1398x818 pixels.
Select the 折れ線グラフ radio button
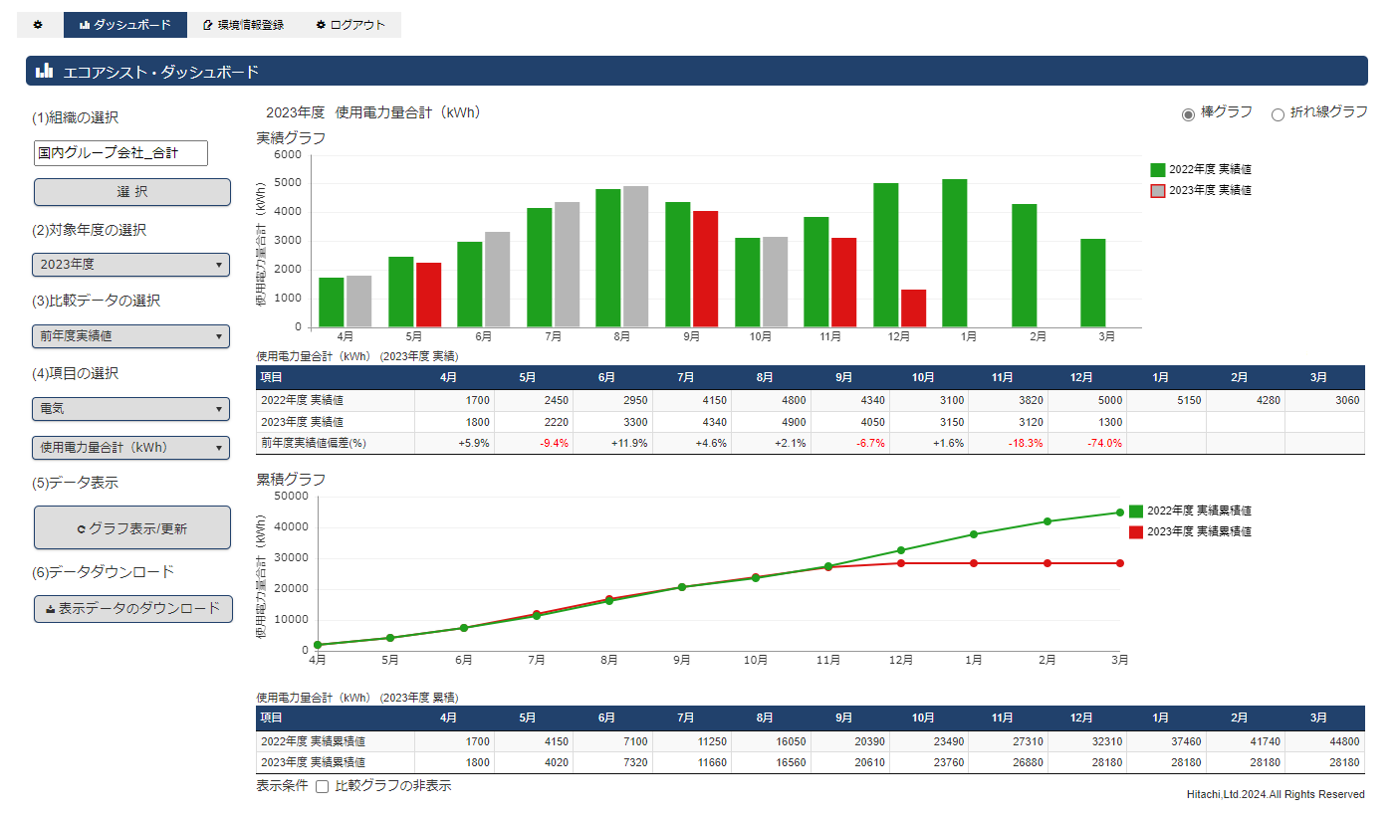(x=1278, y=114)
